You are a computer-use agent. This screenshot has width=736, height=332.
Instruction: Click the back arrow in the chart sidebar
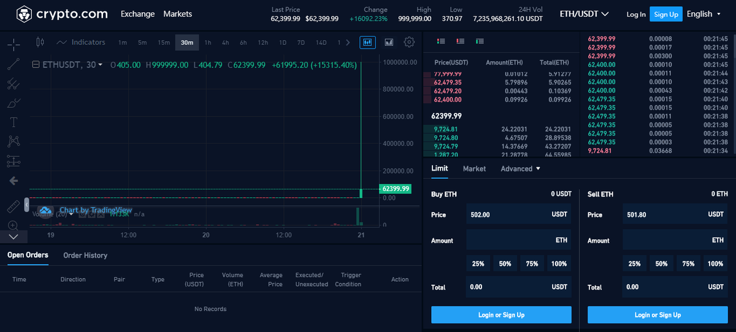coord(13,181)
